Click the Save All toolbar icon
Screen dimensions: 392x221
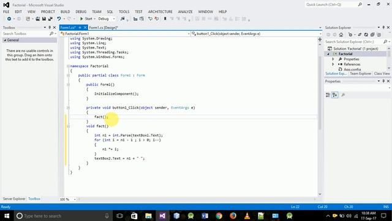click(50, 19)
